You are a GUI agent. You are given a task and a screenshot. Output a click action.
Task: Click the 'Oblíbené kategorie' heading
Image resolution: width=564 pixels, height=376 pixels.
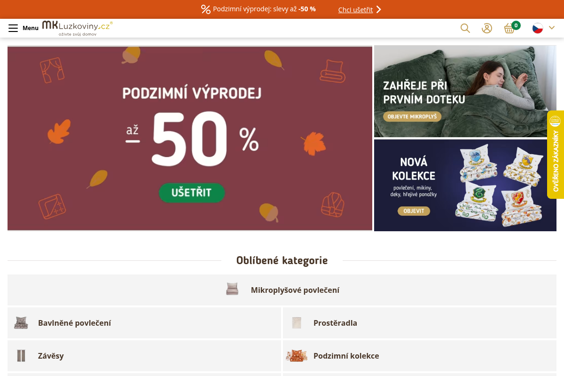282,260
